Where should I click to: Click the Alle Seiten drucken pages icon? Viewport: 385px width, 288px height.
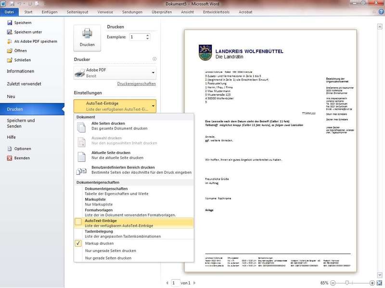tap(81, 127)
